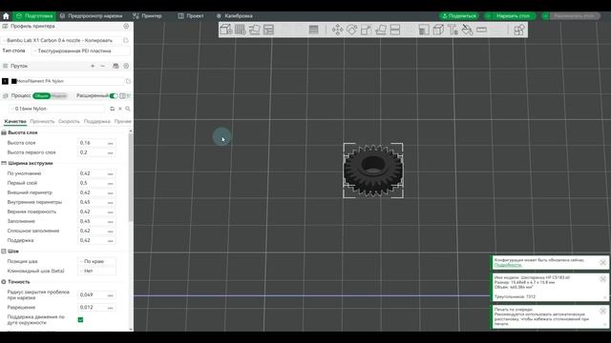This screenshot has height=343, width=611.
Task: Open the Подробности link in notification
Action: pyautogui.click(x=508, y=265)
